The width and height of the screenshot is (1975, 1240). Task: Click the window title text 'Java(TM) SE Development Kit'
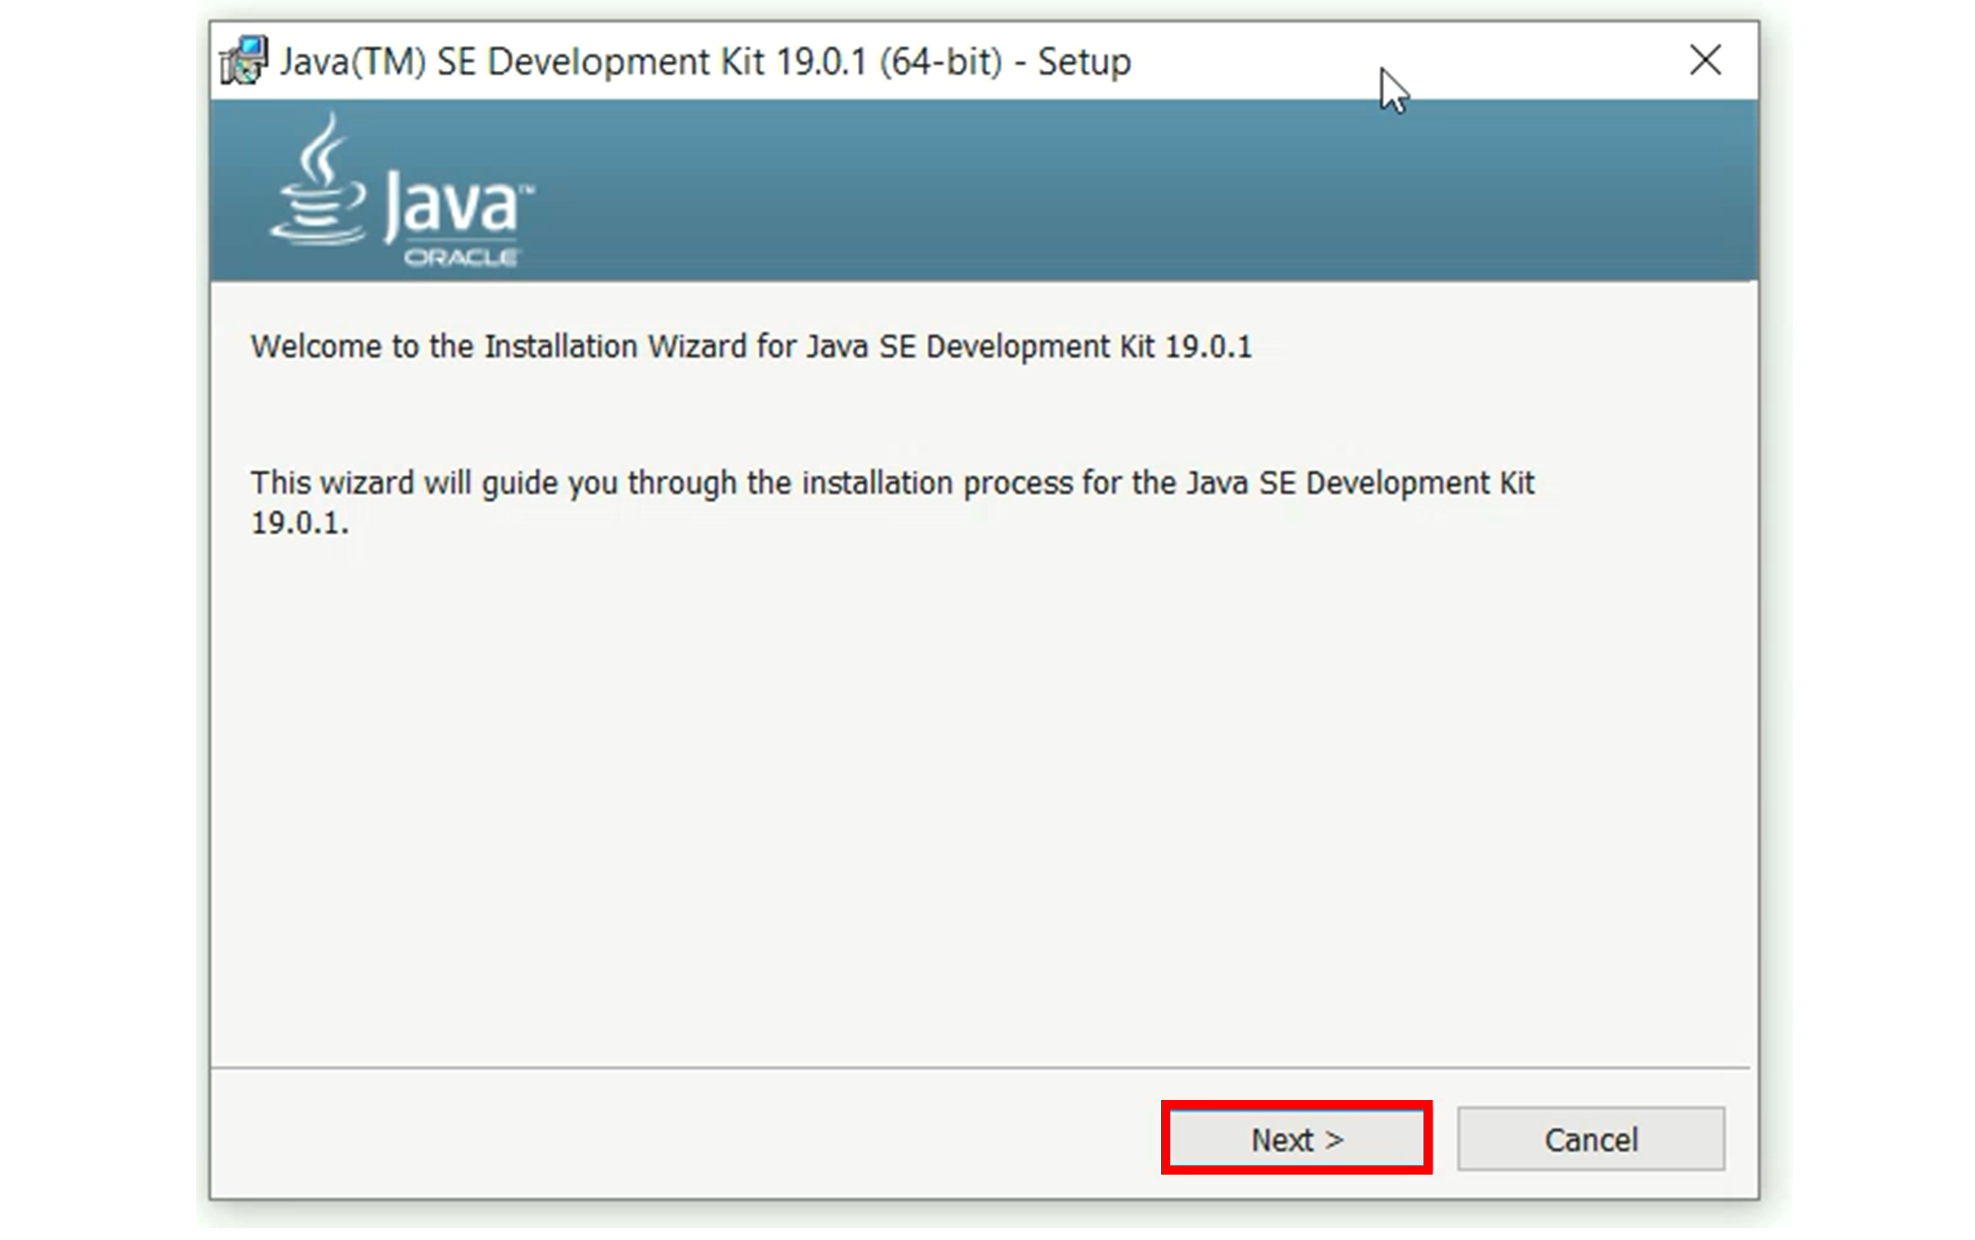point(525,62)
